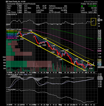Select the Last price value 1.170

[x=94, y=10]
